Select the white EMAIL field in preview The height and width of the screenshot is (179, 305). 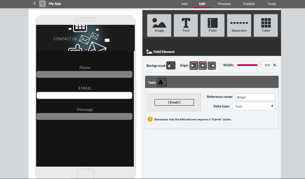coord(84,96)
